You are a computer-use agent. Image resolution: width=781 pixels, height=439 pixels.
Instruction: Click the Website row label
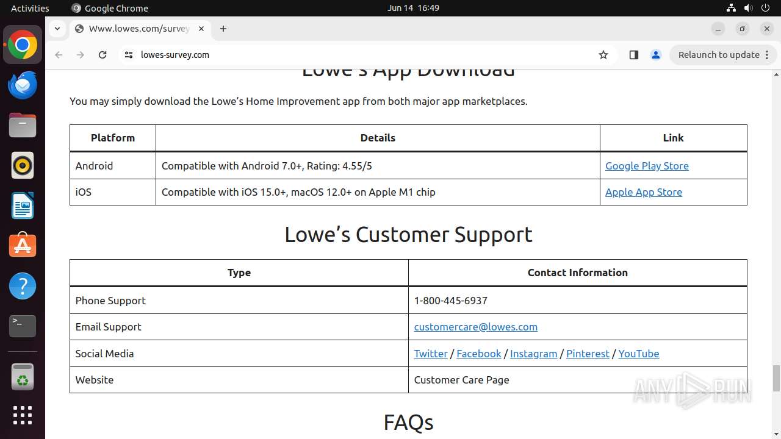pyautogui.click(x=95, y=380)
